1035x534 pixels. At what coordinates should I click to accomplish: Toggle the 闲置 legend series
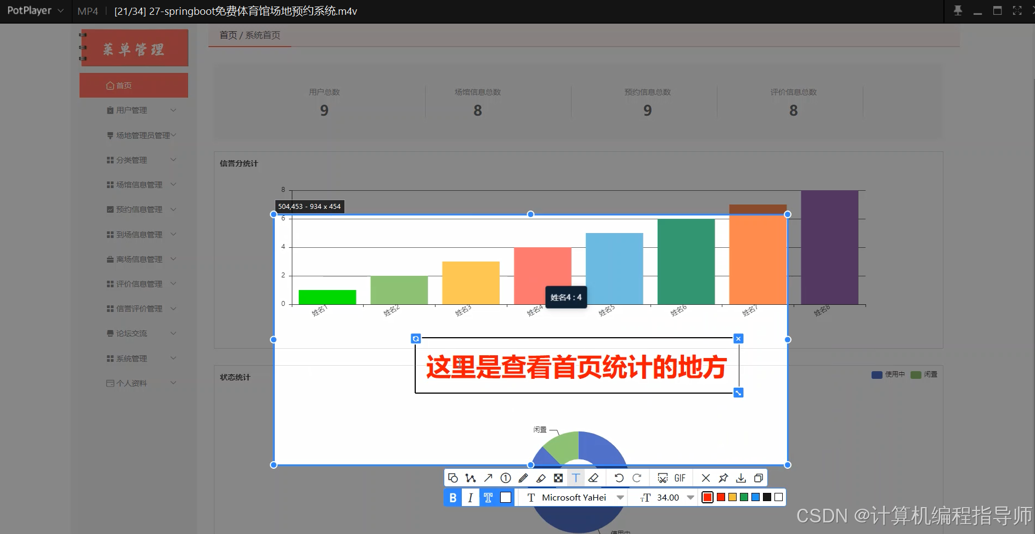coord(924,374)
